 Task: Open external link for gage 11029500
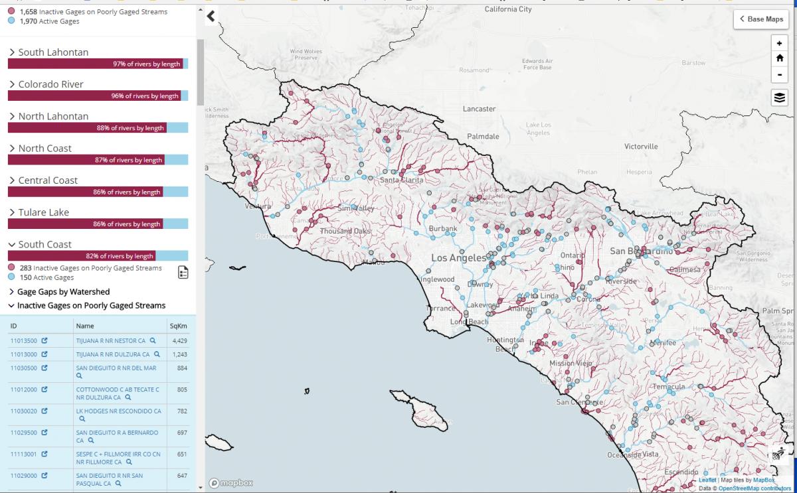tap(45, 433)
